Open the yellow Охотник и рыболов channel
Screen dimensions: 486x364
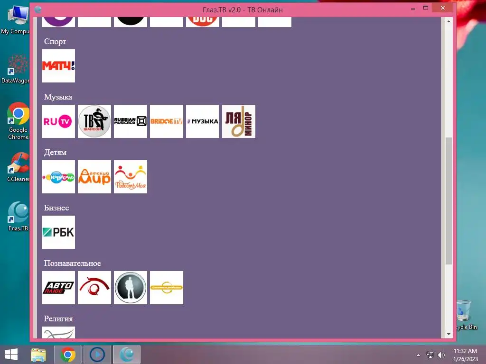[167, 288]
